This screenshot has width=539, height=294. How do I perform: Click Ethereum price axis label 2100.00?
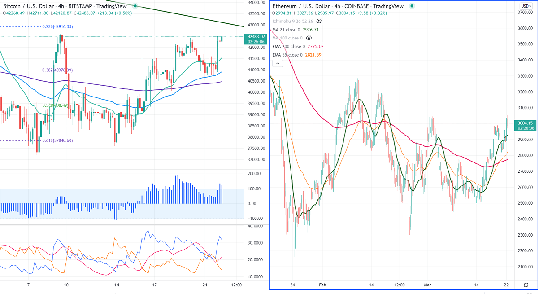pos(526,267)
